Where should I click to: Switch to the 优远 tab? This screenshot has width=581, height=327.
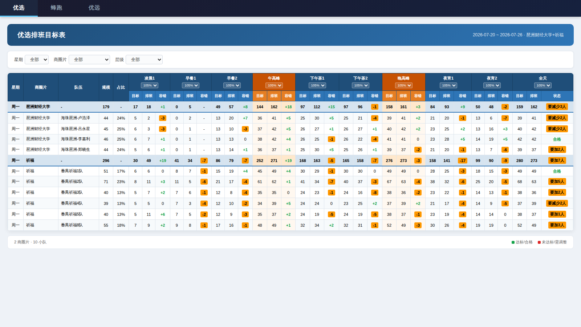click(94, 8)
